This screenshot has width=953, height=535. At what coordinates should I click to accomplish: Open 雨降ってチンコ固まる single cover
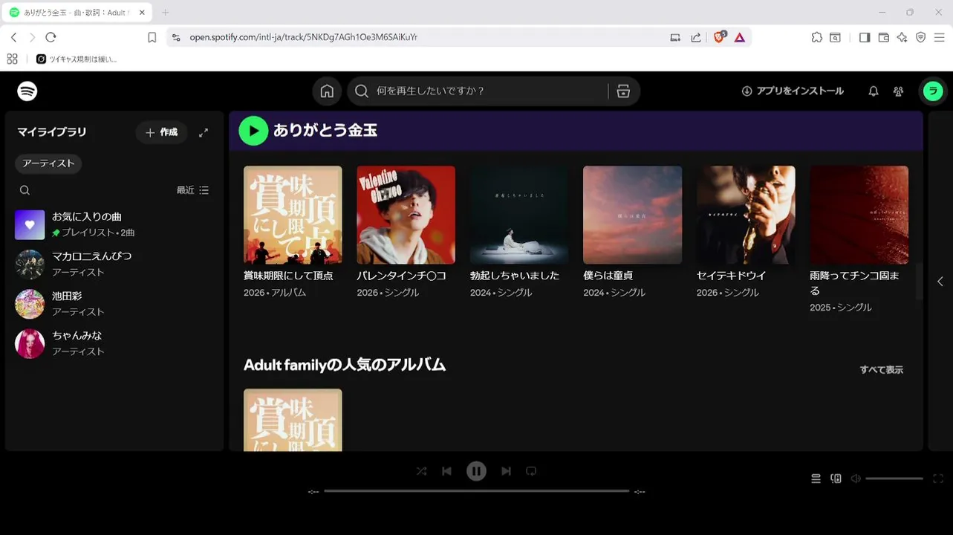pyautogui.click(x=859, y=215)
